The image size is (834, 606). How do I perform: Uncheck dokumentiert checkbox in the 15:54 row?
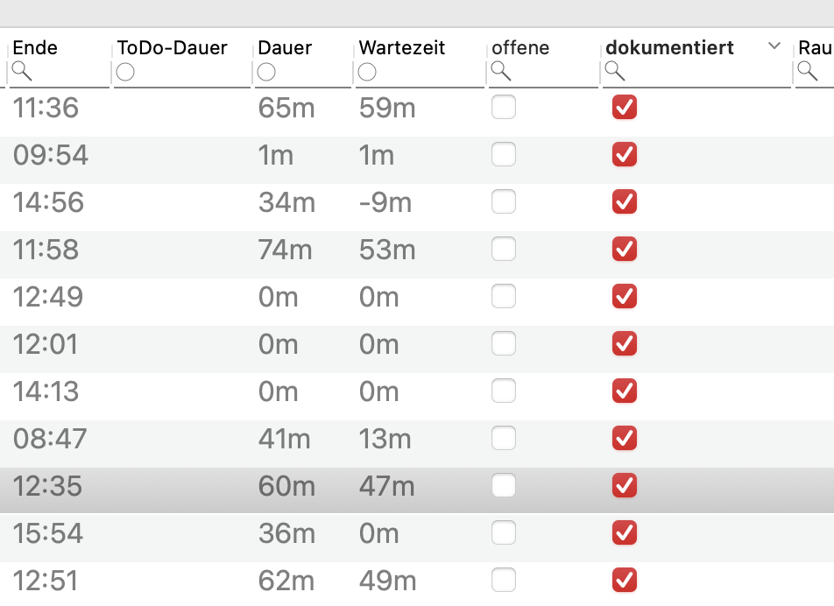click(x=625, y=532)
